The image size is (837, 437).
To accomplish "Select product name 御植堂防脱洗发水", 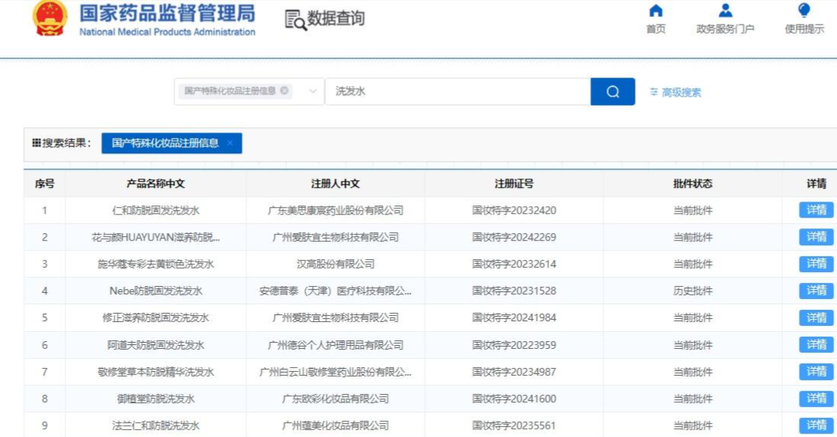I will [156, 399].
